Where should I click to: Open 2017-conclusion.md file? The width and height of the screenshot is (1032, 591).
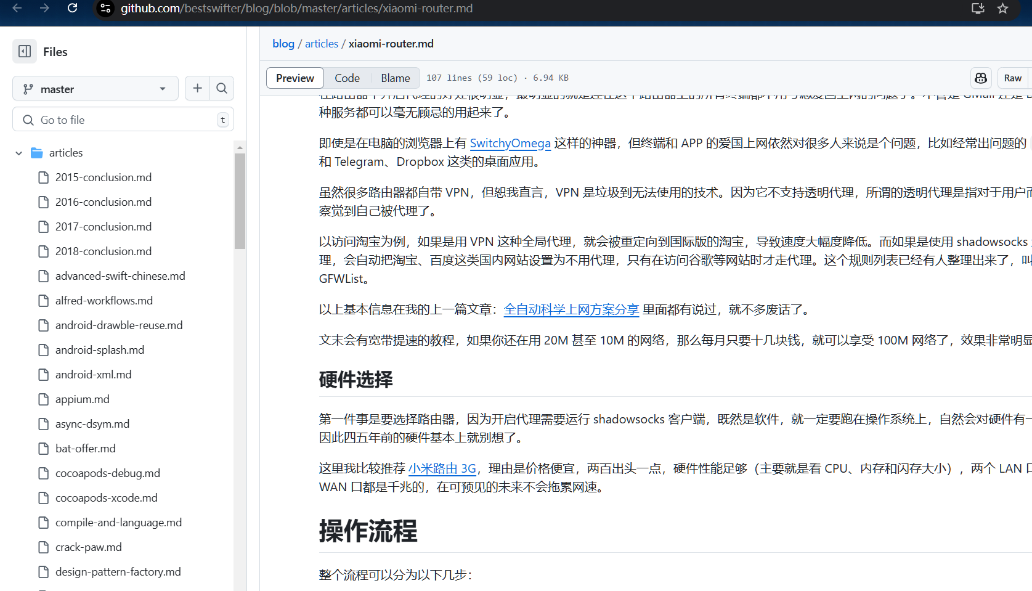(x=104, y=227)
